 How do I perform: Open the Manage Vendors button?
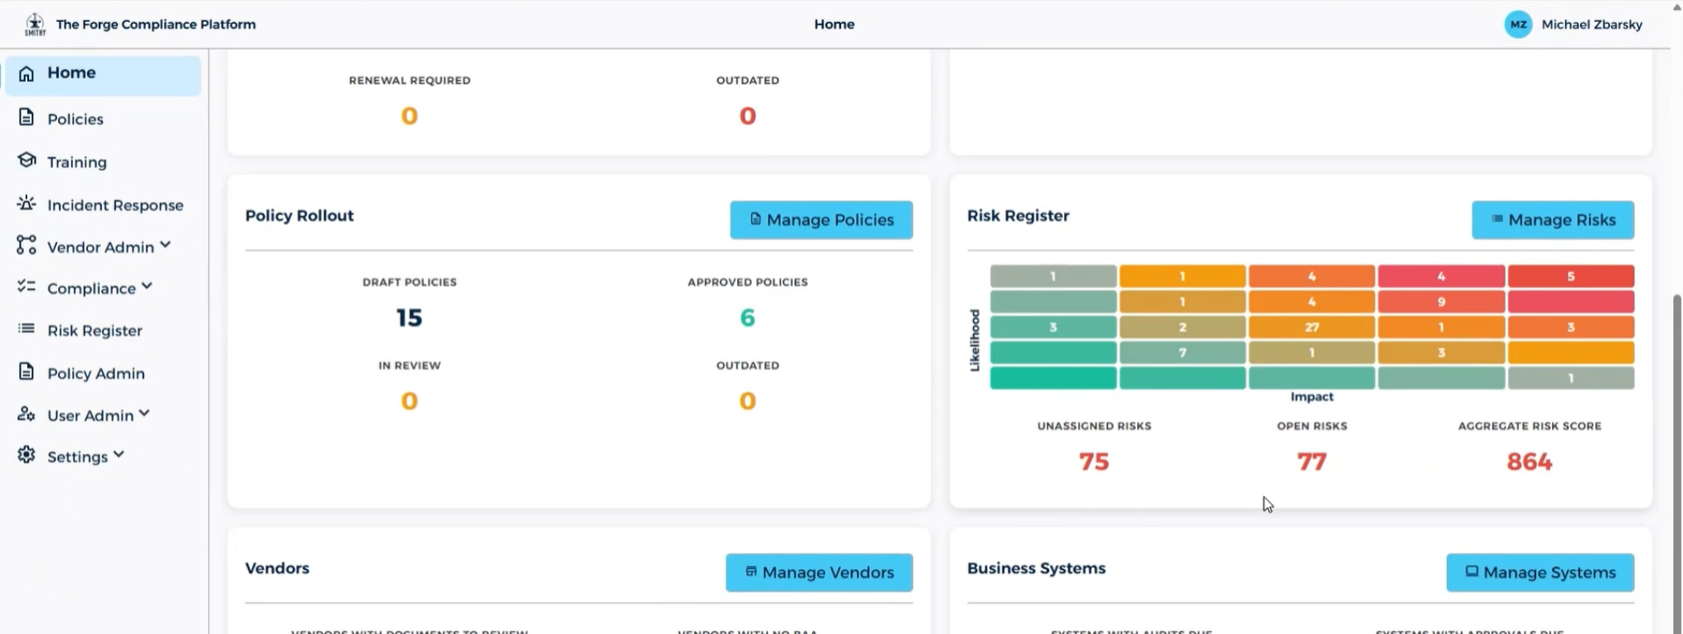(818, 573)
